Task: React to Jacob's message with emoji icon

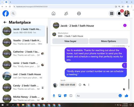Action: (80, 85)
